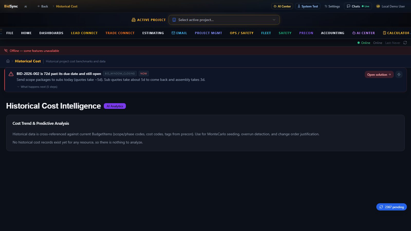411x231 pixels.
Task: Click the home icon in the breadcrumb
Action: (x=8, y=61)
